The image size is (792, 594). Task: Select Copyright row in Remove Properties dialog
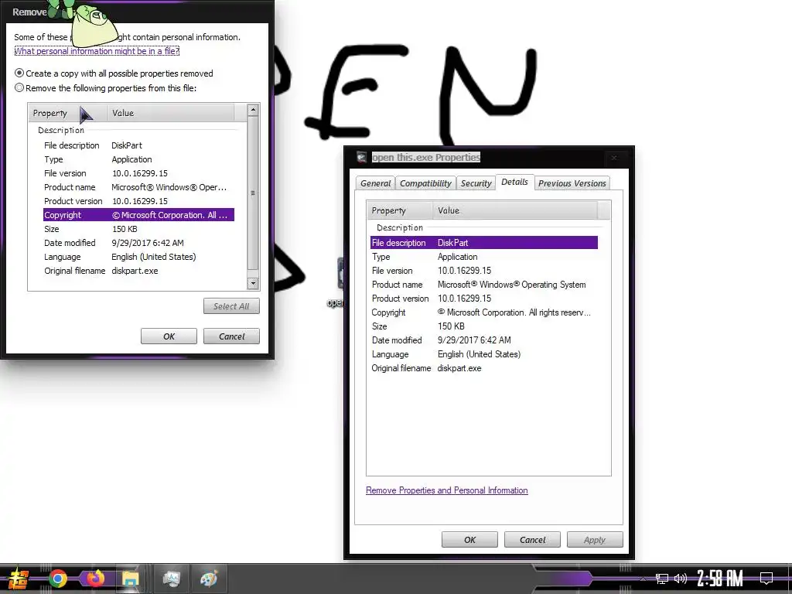(x=138, y=215)
